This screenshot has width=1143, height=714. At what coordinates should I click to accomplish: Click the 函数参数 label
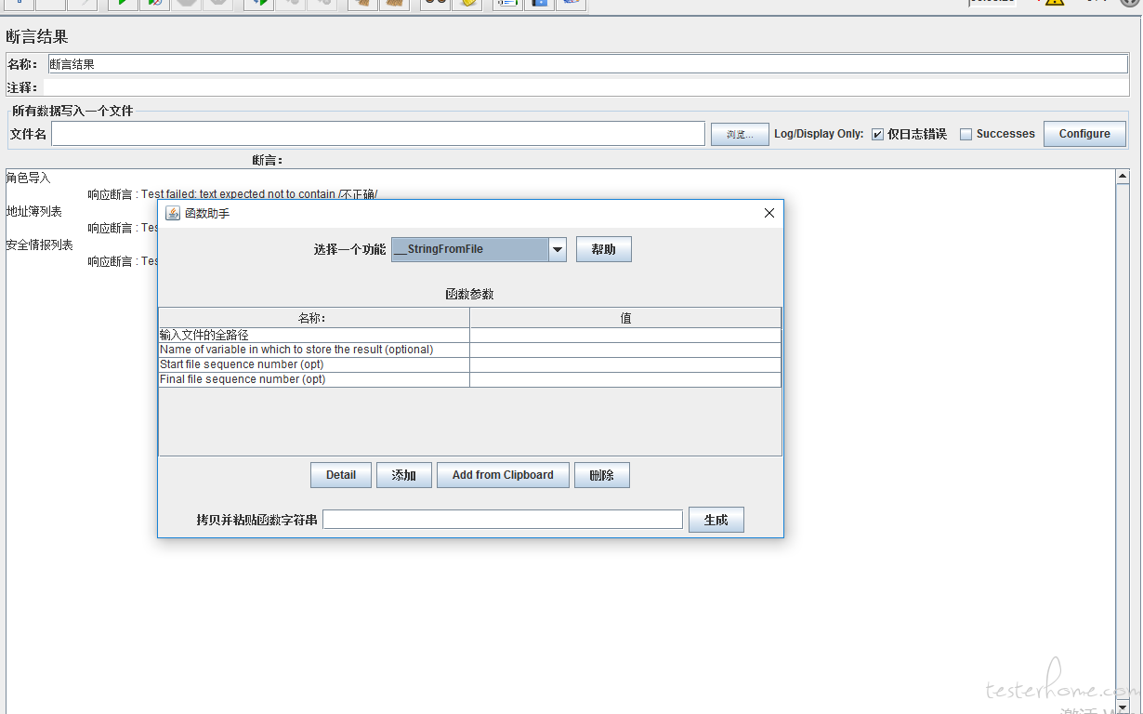pos(470,294)
